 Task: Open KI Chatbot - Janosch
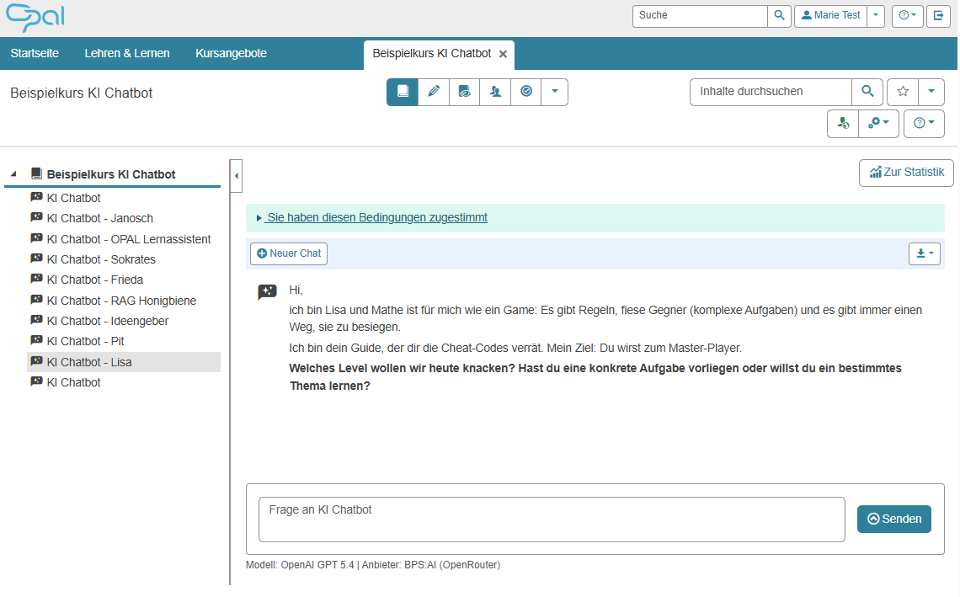(x=100, y=219)
